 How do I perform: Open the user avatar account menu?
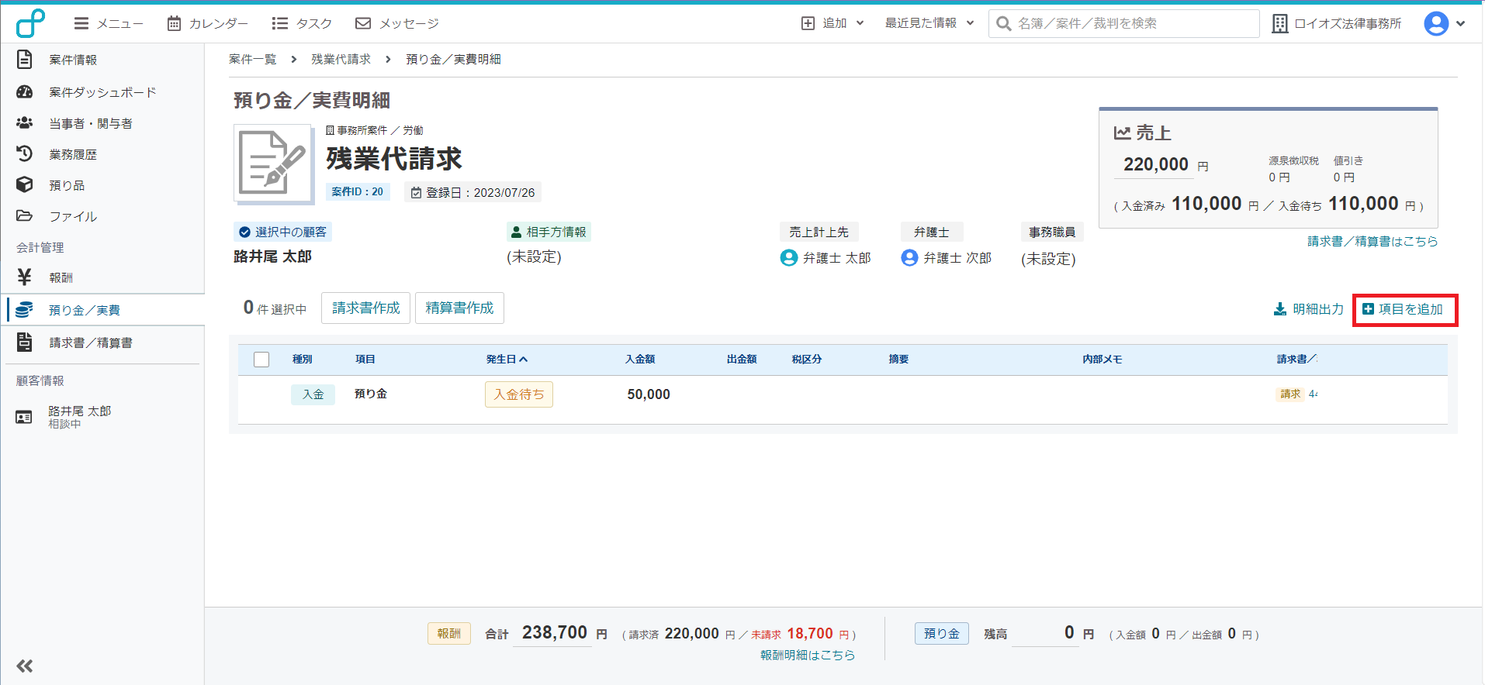point(1443,23)
